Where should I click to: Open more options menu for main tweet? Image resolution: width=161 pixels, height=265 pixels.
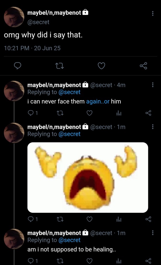click(x=153, y=13)
